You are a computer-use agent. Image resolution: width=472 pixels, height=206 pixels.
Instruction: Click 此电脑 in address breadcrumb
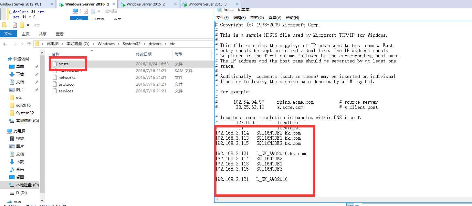coord(53,44)
